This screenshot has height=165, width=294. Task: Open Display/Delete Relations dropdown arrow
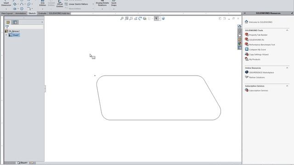point(102,9)
